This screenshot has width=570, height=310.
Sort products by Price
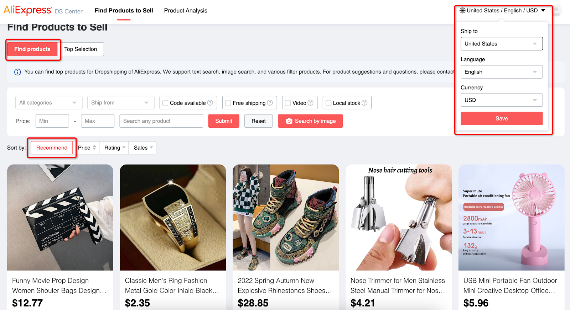point(87,148)
